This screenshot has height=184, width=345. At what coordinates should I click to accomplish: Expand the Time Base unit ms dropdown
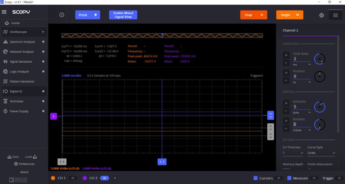(x=302, y=64)
